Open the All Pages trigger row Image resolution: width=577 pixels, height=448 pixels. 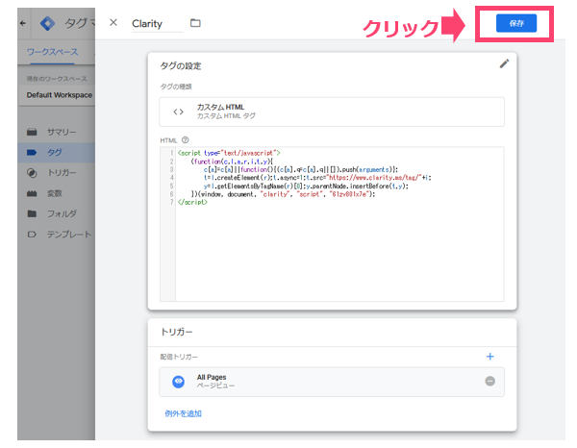(332, 382)
